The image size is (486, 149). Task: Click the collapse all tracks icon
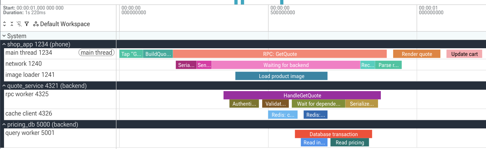pos(12,24)
